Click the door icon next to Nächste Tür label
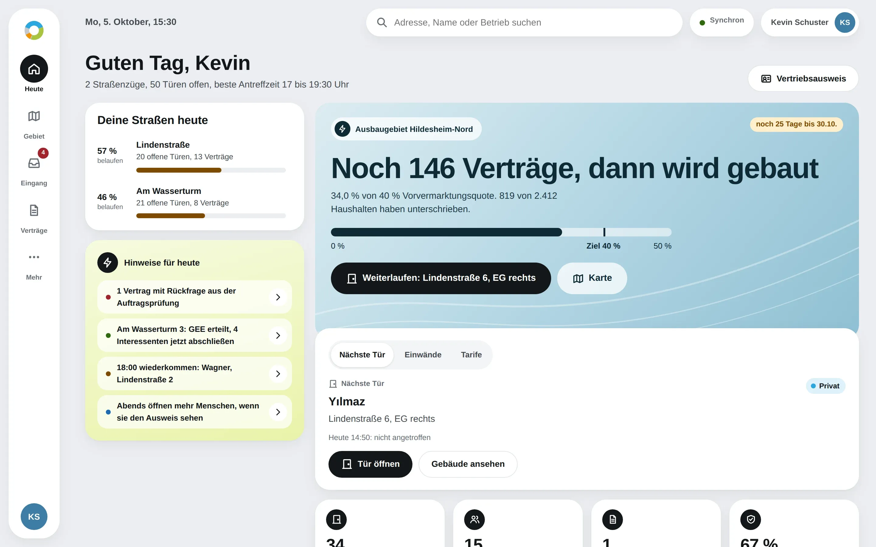The image size is (876, 547). click(x=333, y=384)
